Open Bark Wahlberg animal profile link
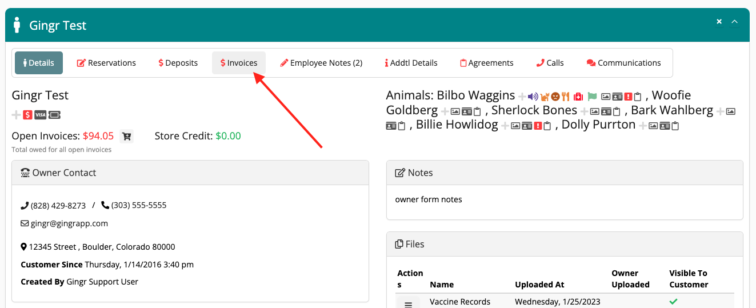Image resolution: width=756 pixels, height=308 pixels. tap(672, 110)
